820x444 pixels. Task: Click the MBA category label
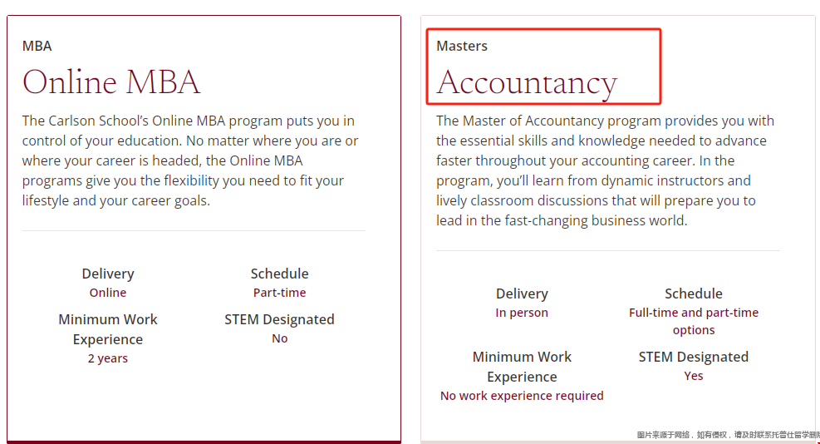tap(37, 46)
